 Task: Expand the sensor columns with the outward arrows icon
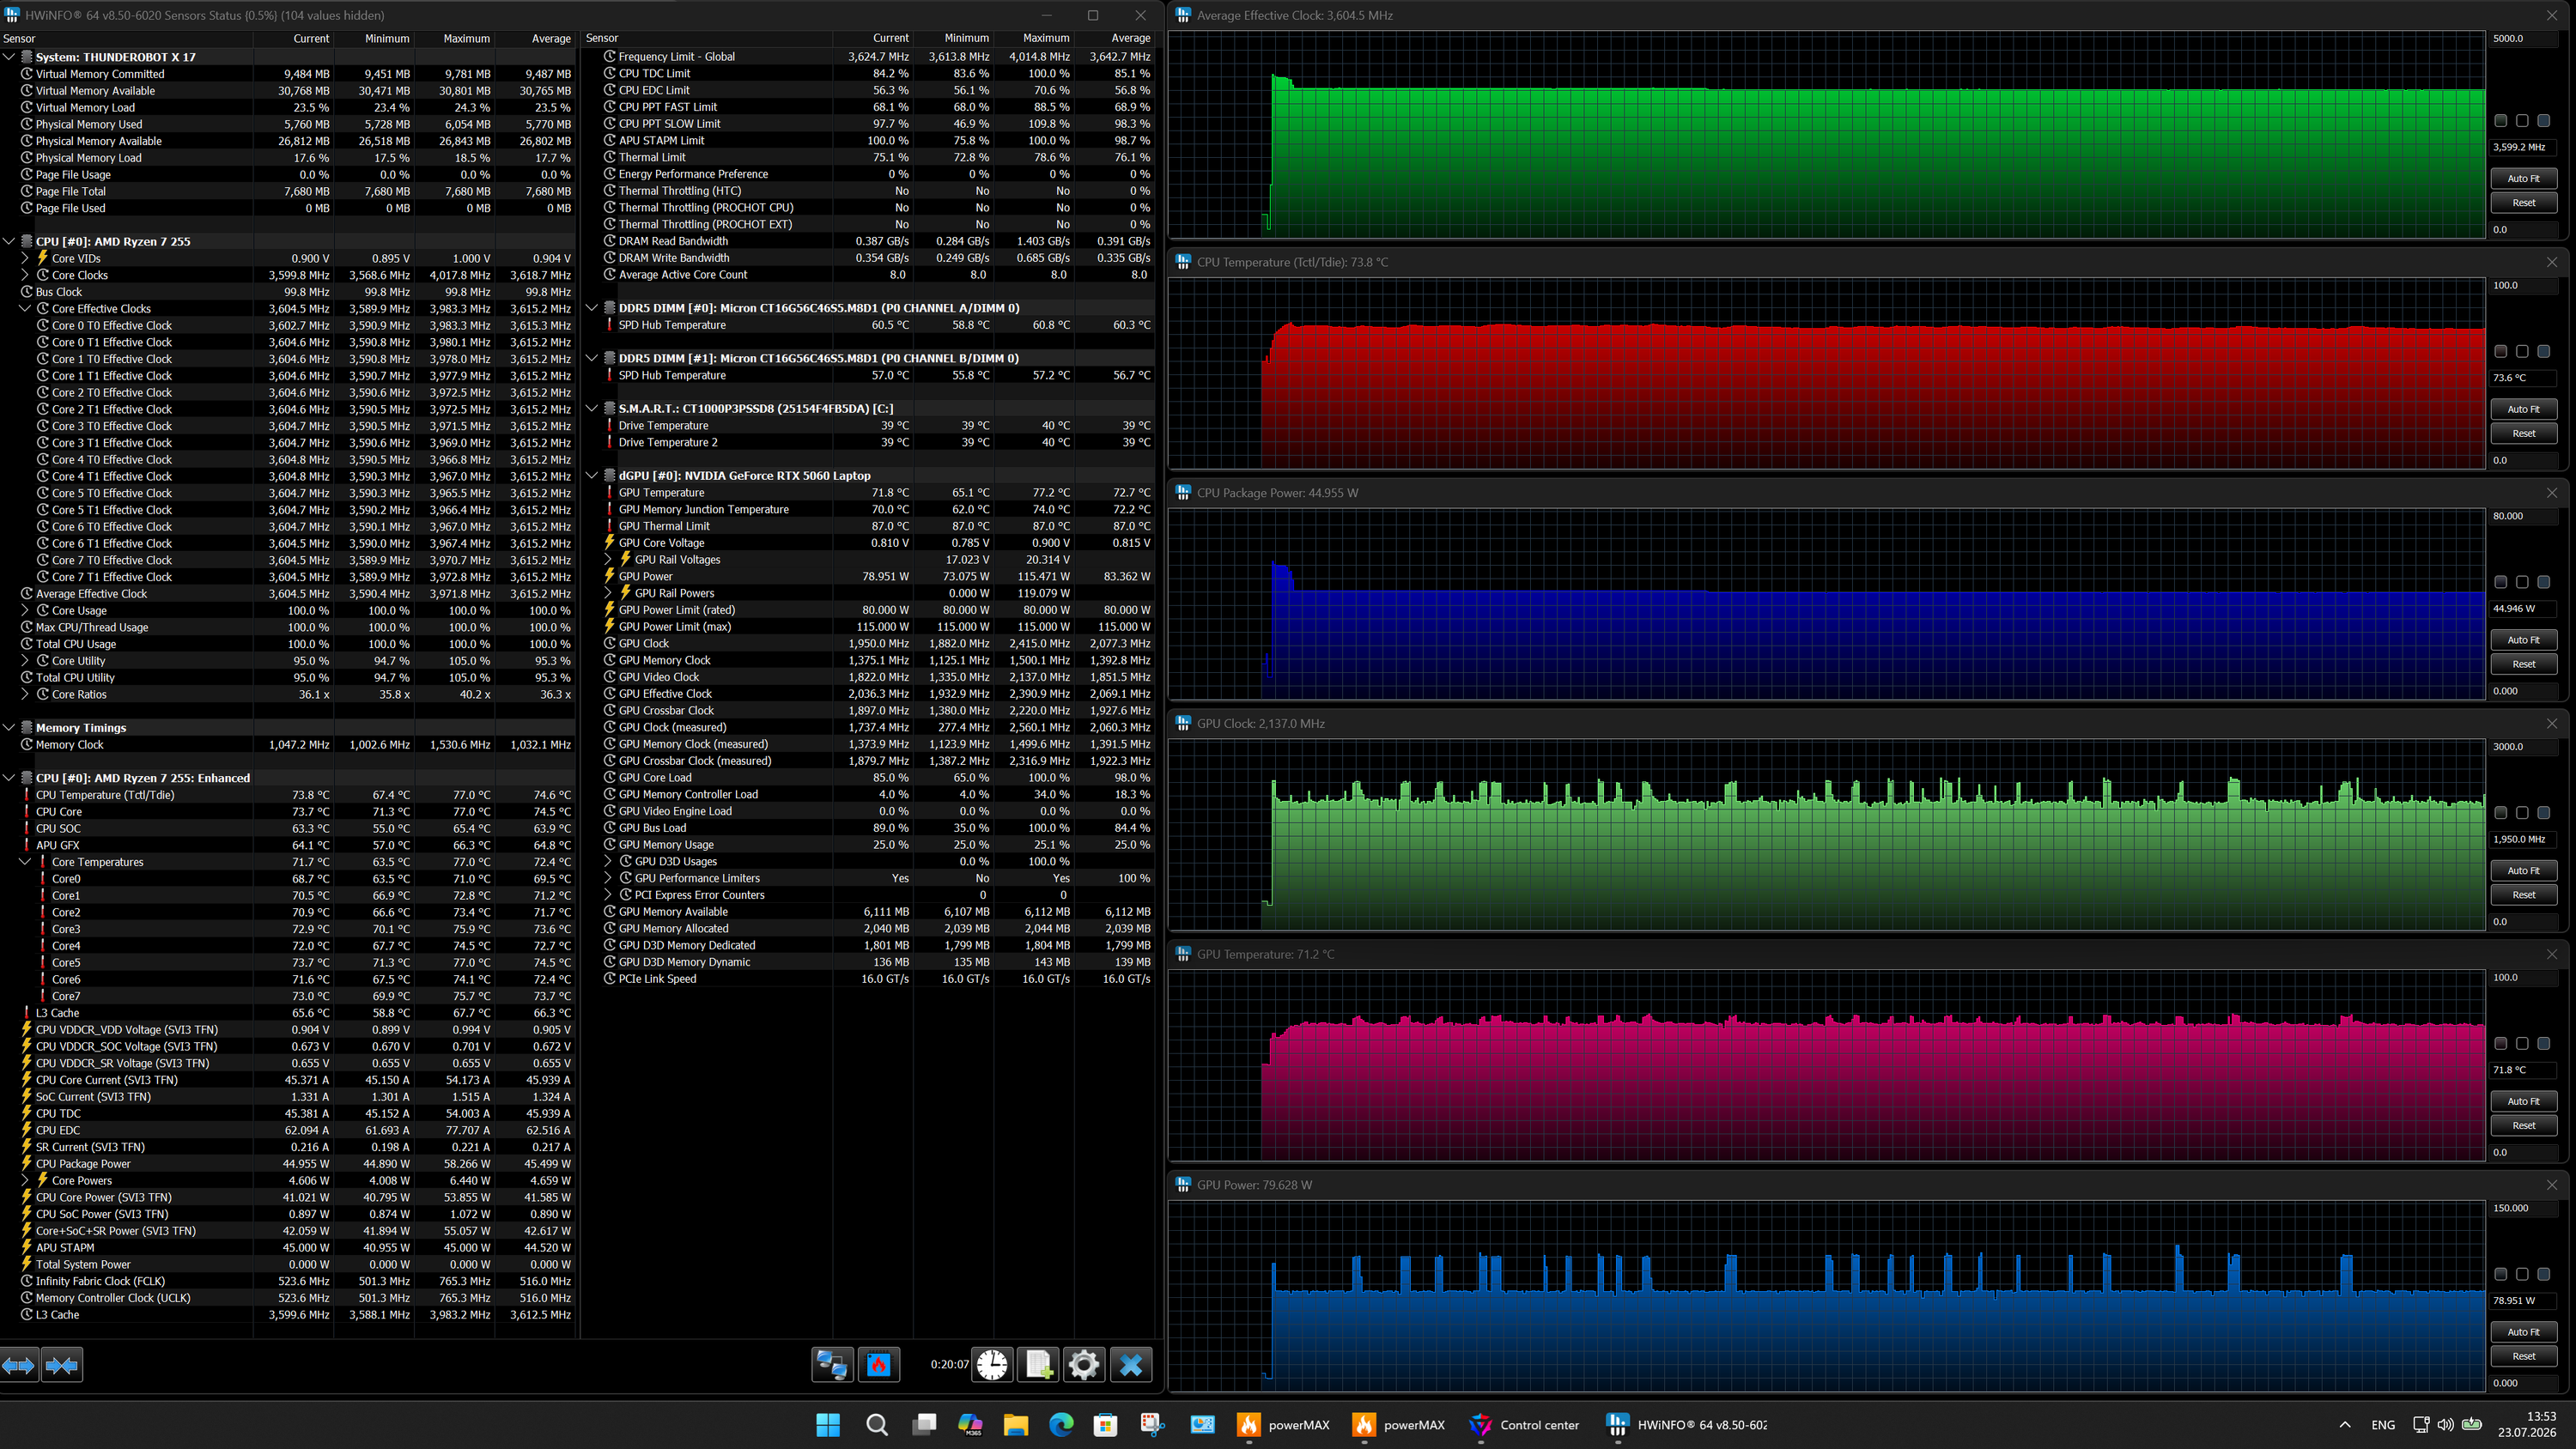click(x=19, y=1364)
